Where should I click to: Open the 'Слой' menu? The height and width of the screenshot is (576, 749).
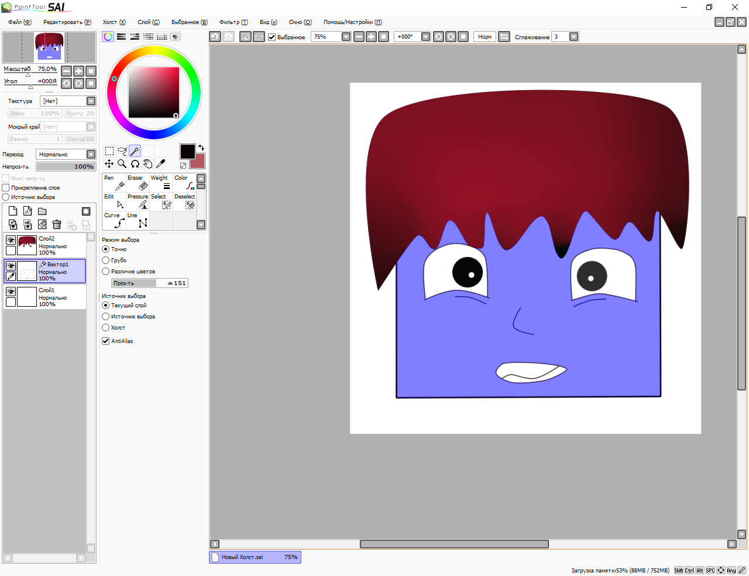(x=149, y=22)
